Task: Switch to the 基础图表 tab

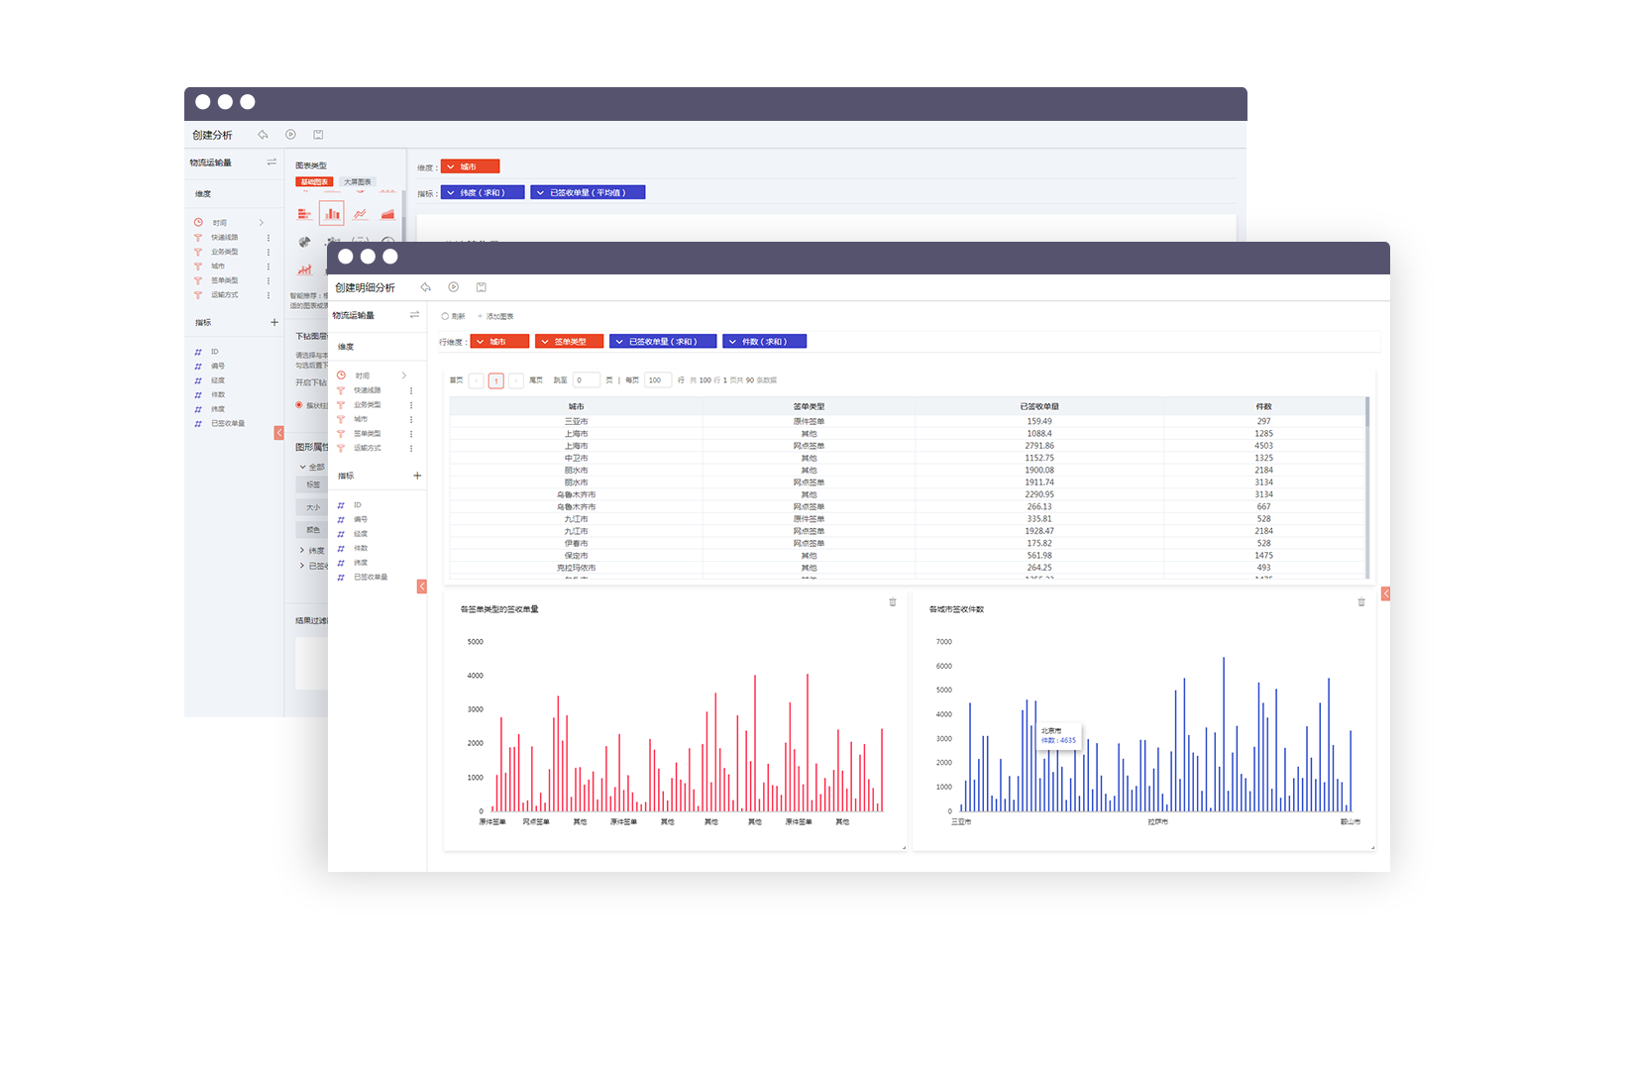Action: coord(314,182)
